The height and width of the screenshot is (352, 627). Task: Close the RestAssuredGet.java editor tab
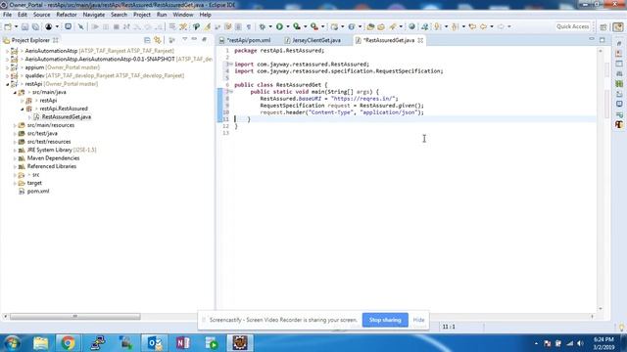pos(420,40)
